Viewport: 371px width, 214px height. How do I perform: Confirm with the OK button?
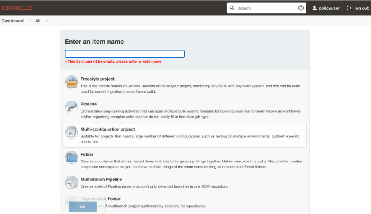(83, 207)
